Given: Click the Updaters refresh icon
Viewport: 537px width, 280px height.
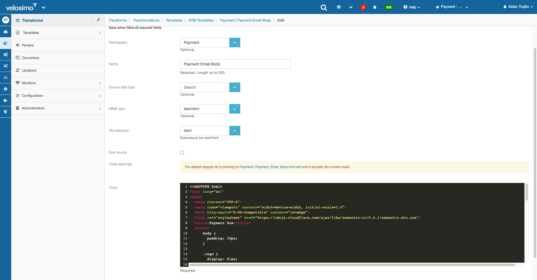Looking at the screenshot, I should tap(18, 70).
